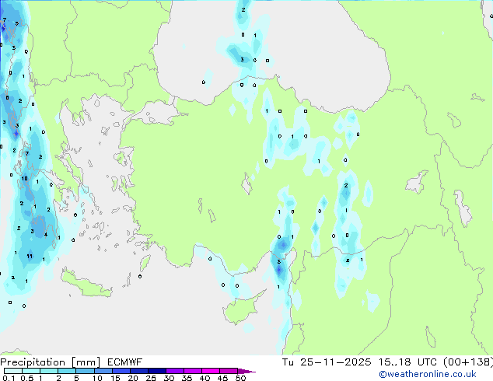
Task: Pick the 20 to 25 mm legend swatch
Action: [x=138, y=371]
